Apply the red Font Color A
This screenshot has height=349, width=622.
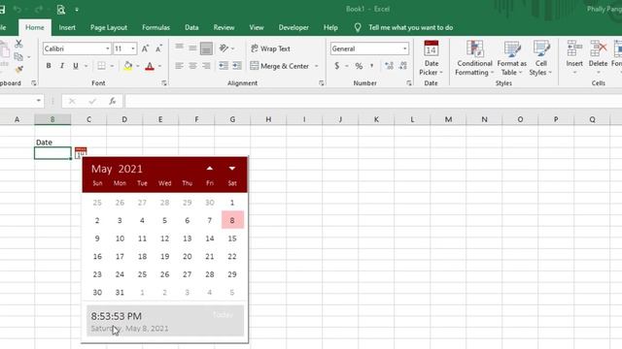pyautogui.click(x=150, y=66)
